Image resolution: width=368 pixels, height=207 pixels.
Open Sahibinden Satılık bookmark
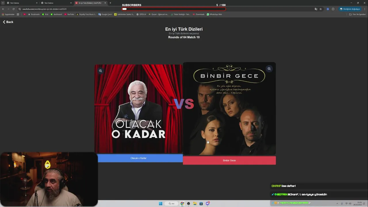124,14
